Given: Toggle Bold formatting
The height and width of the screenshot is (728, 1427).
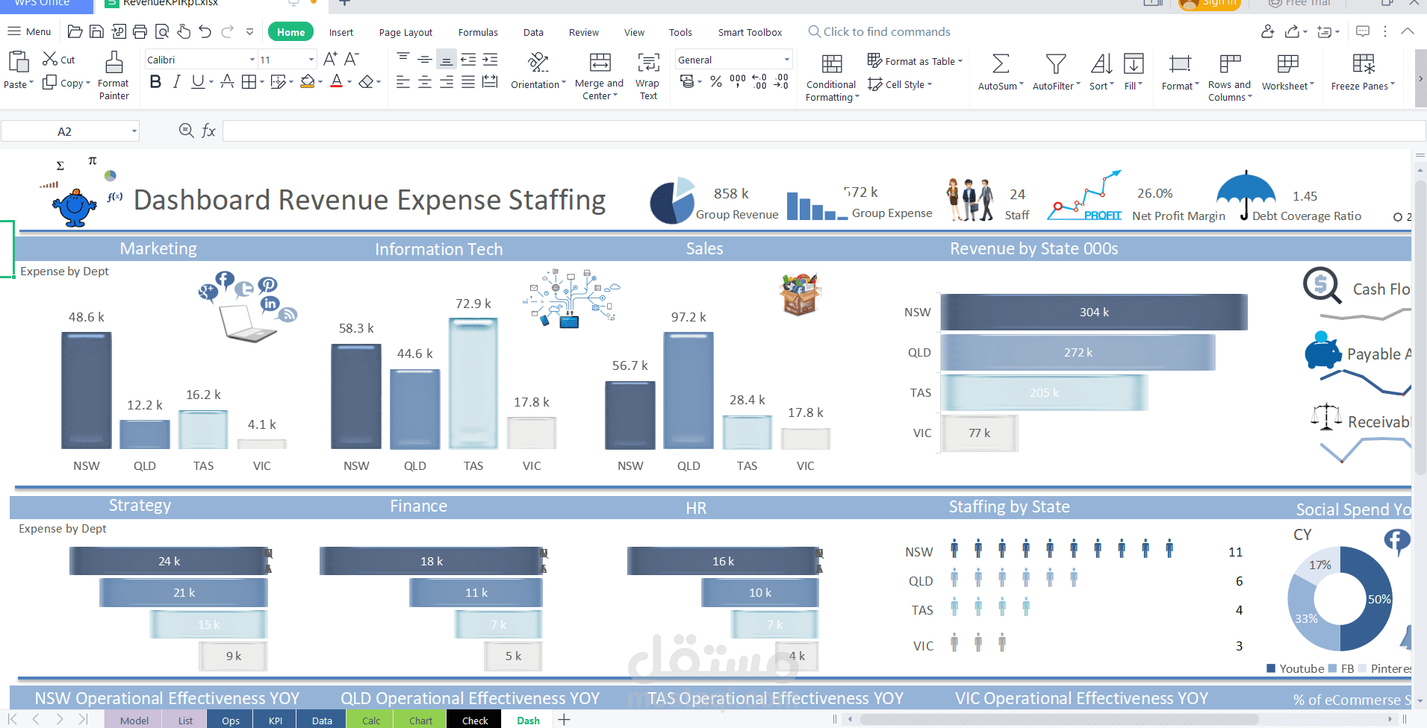Looking at the screenshot, I should (155, 81).
